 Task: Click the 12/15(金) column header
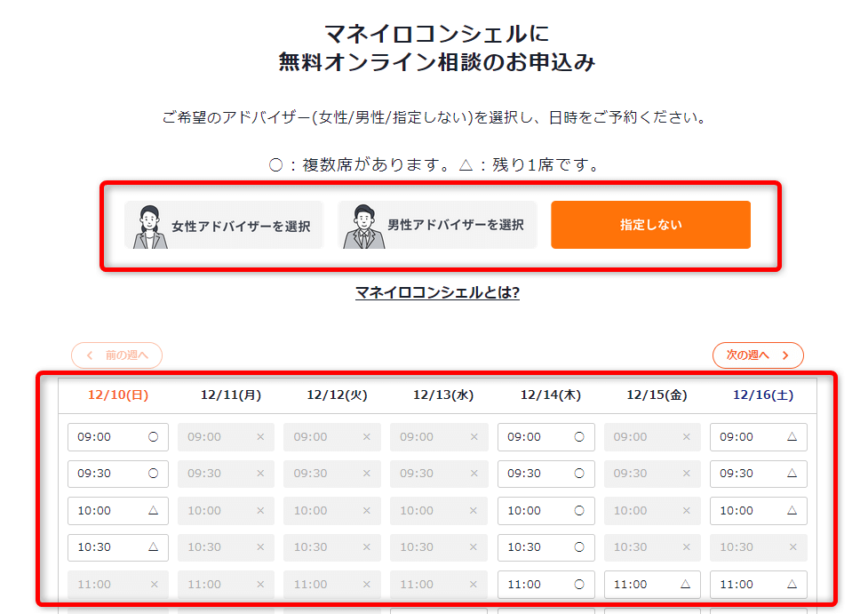(x=657, y=395)
